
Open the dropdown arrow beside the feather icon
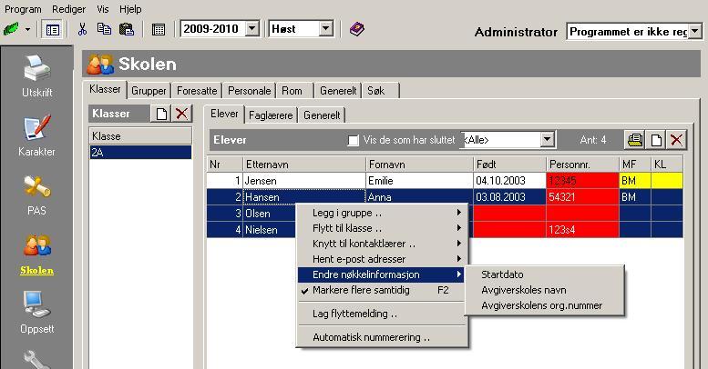tap(27, 30)
